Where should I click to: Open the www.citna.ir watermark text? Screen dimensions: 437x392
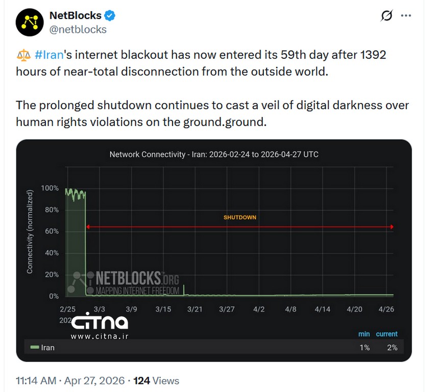click(99, 336)
